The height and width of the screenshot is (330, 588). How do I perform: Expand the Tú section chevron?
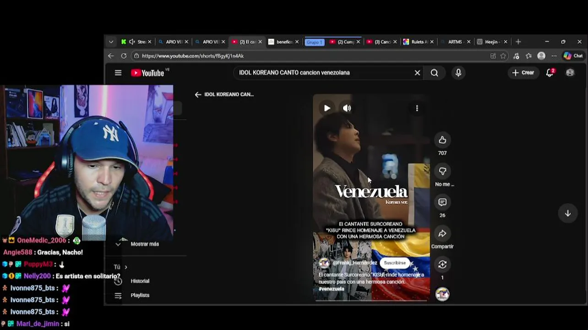point(125,267)
